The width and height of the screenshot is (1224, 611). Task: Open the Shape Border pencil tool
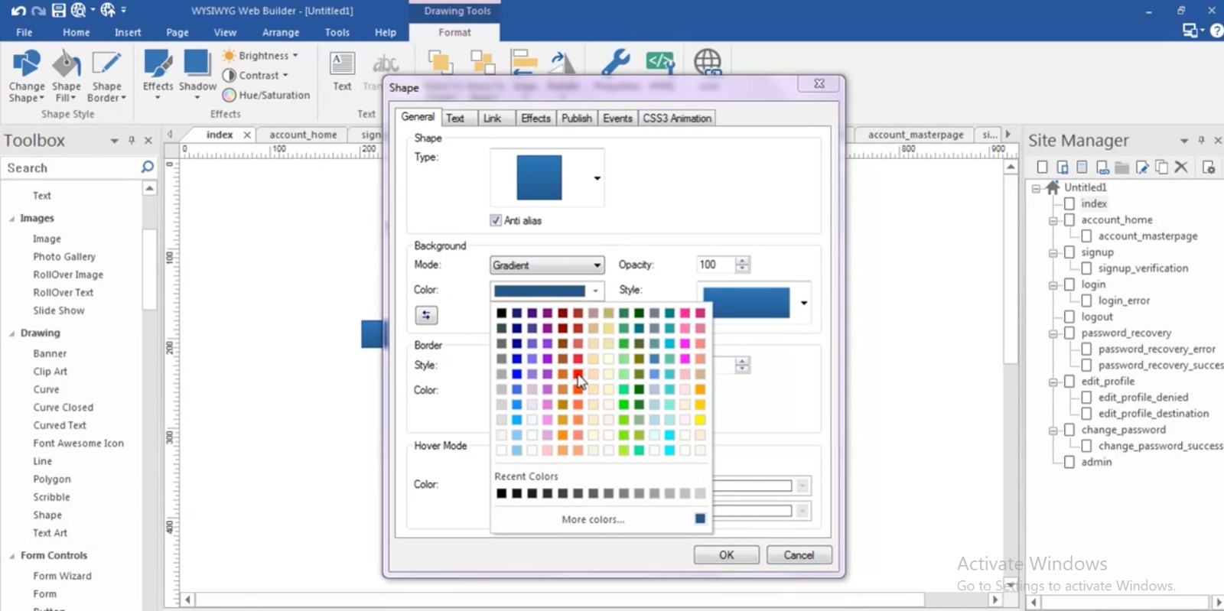pyautogui.click(x=106, y=76)
